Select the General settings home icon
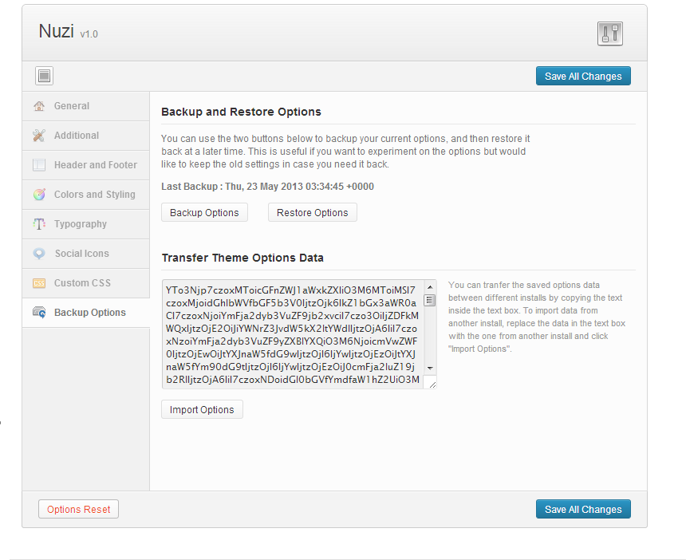This screenshot has width=686, height=560. [x=41, y=106]
